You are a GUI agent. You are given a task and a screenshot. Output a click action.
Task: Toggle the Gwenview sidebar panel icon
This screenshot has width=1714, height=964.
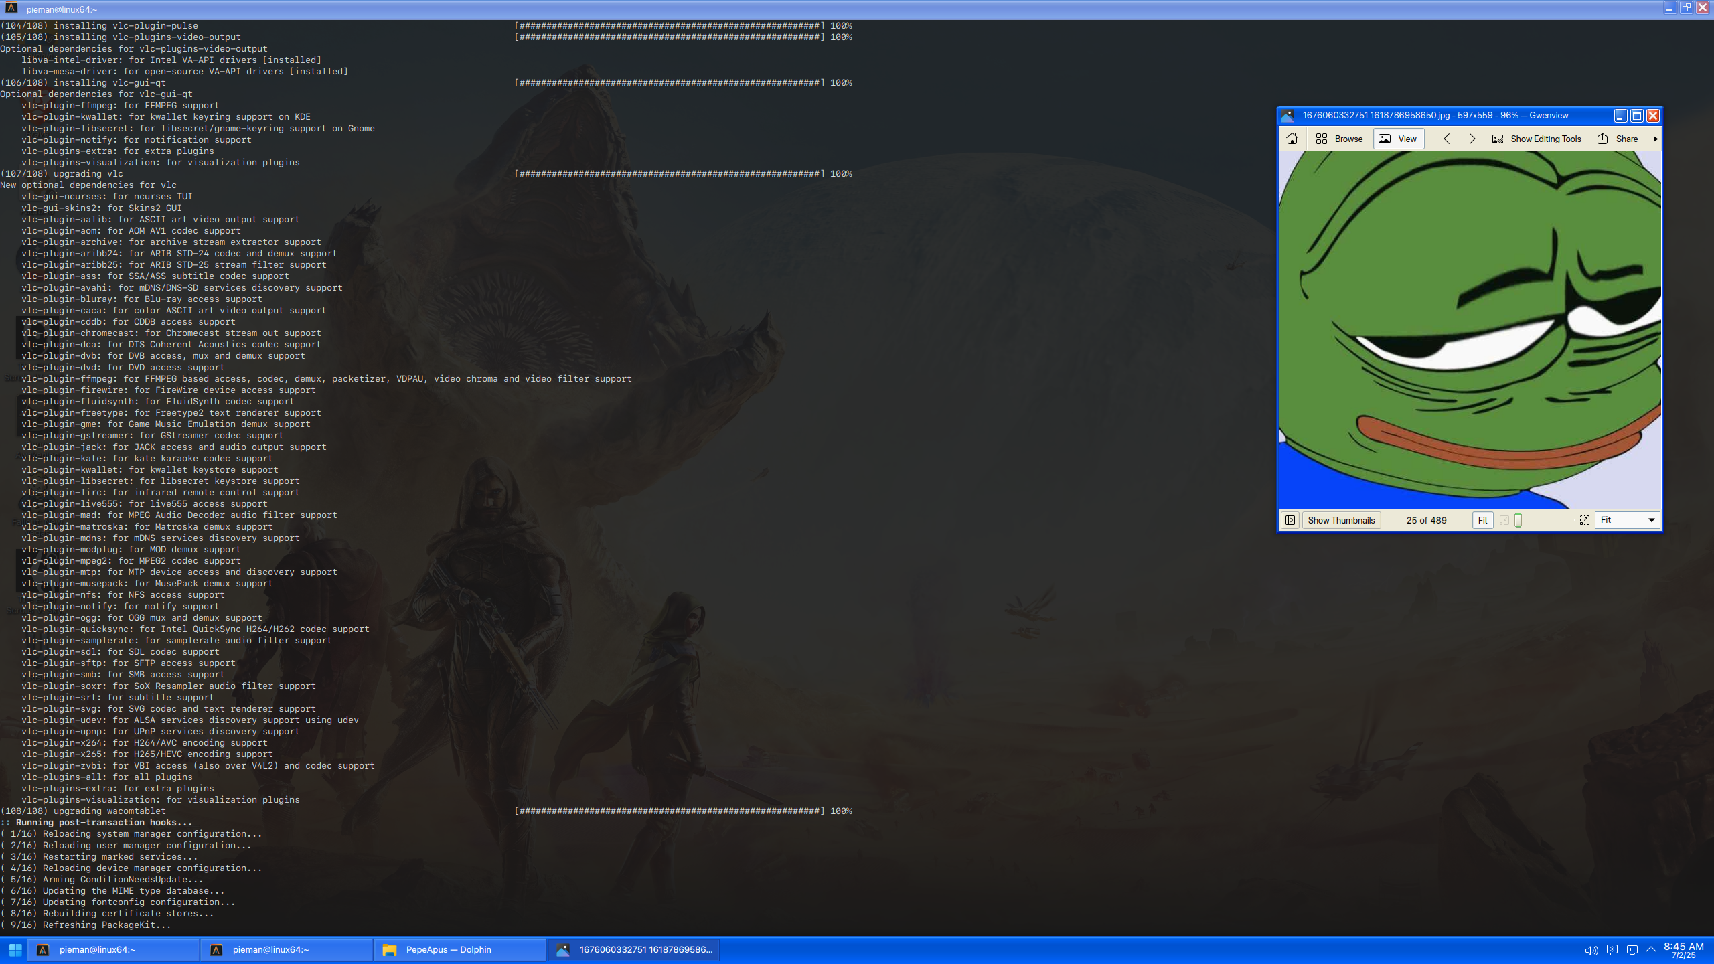click(1290, 520)
